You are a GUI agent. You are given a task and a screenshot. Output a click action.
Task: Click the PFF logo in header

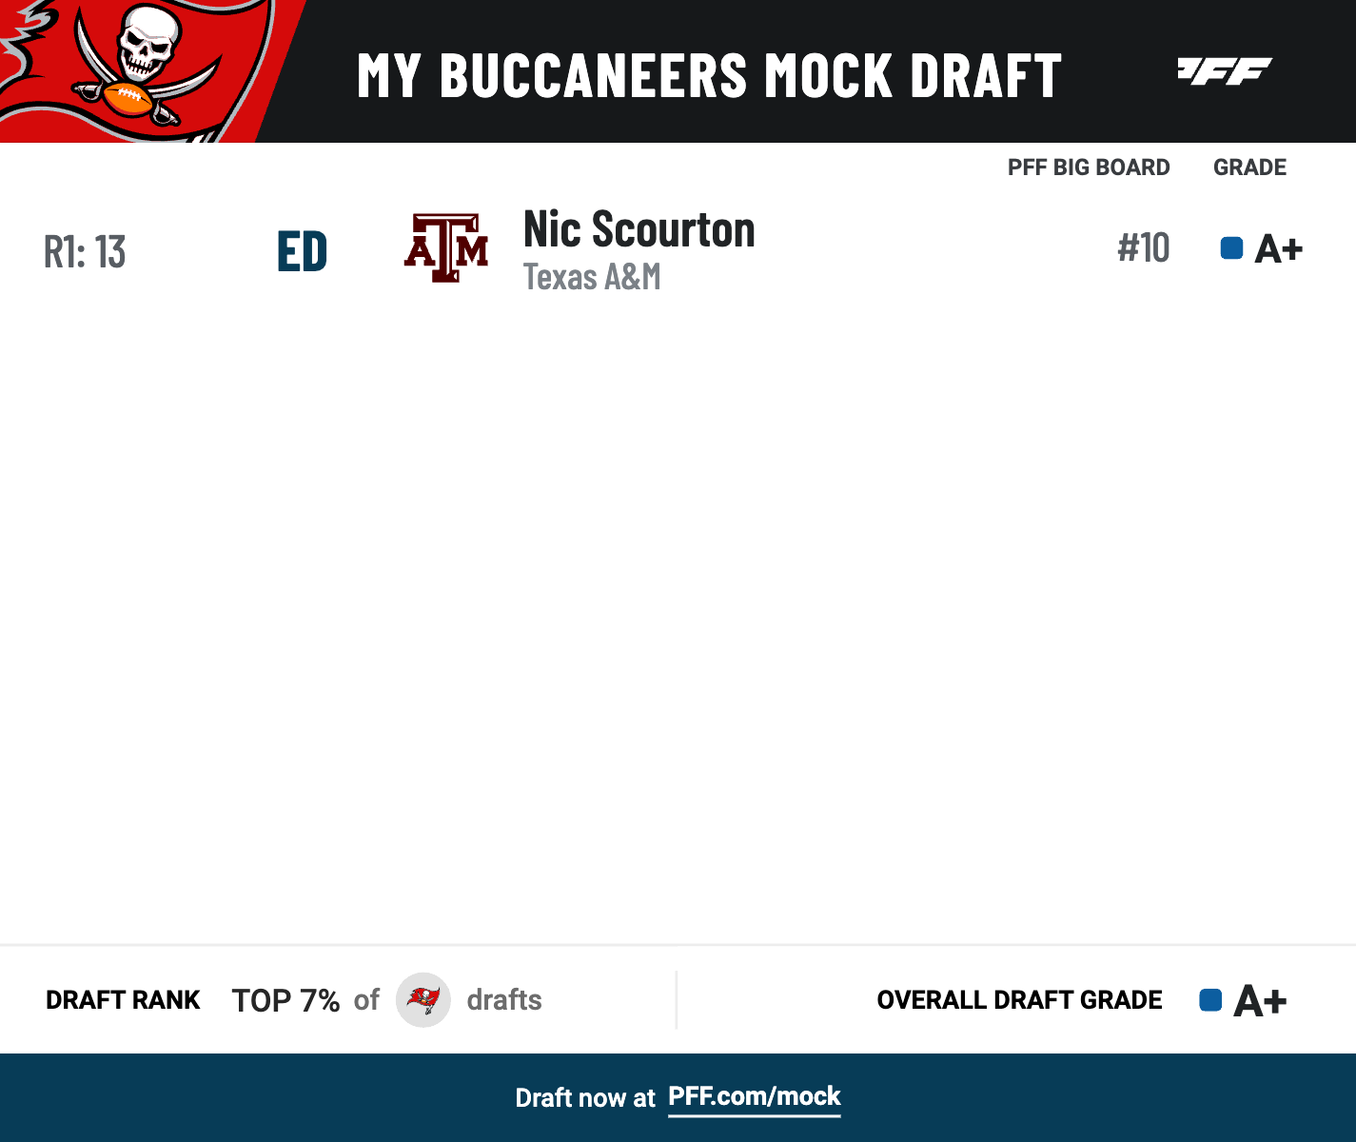(1225, 71)
